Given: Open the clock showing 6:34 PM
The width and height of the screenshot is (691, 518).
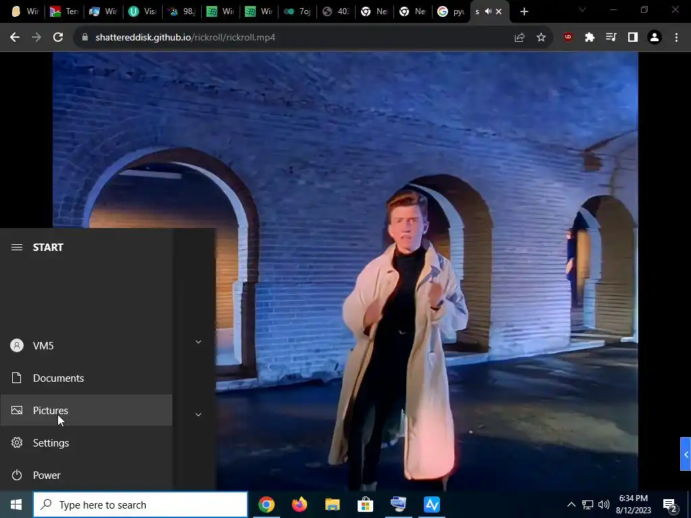Looking at the screenshot, I should (633, 505).
